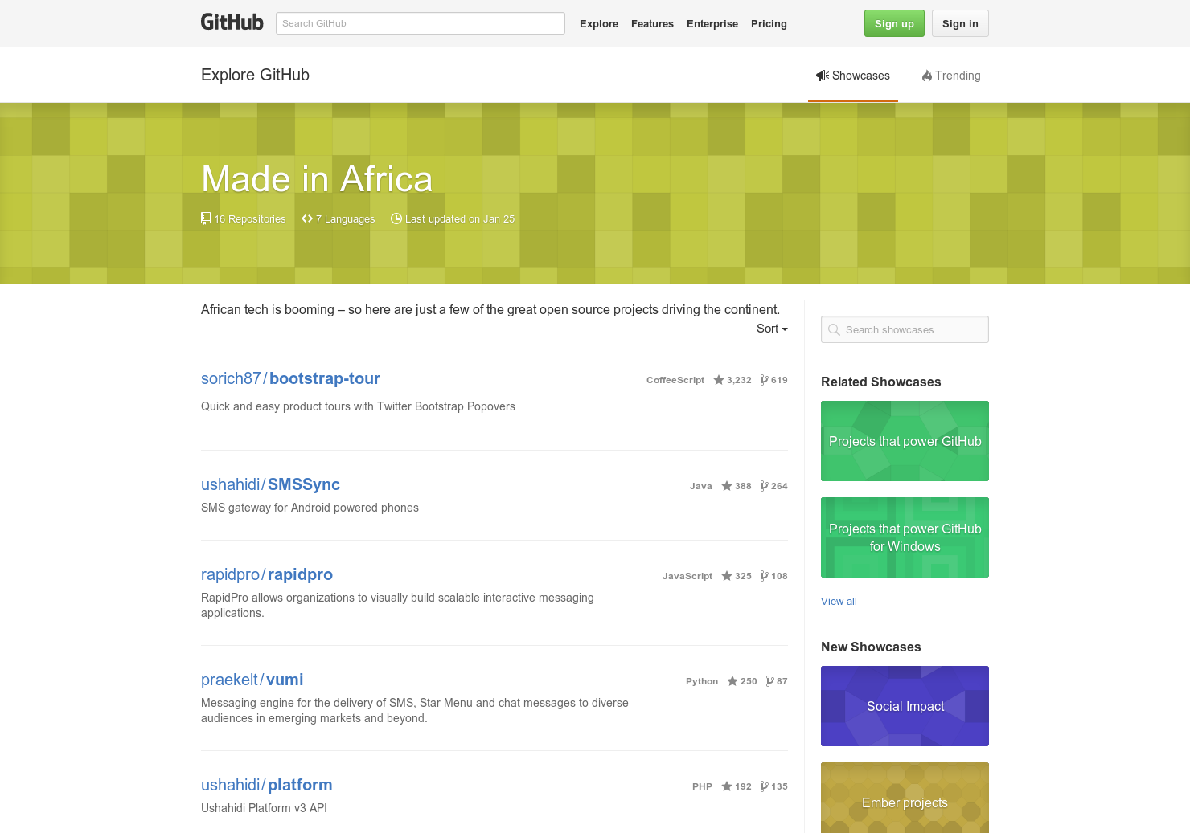The image size is (1190, 833).
Task: Switch to the Showcases tab
Action: point(853,76)
